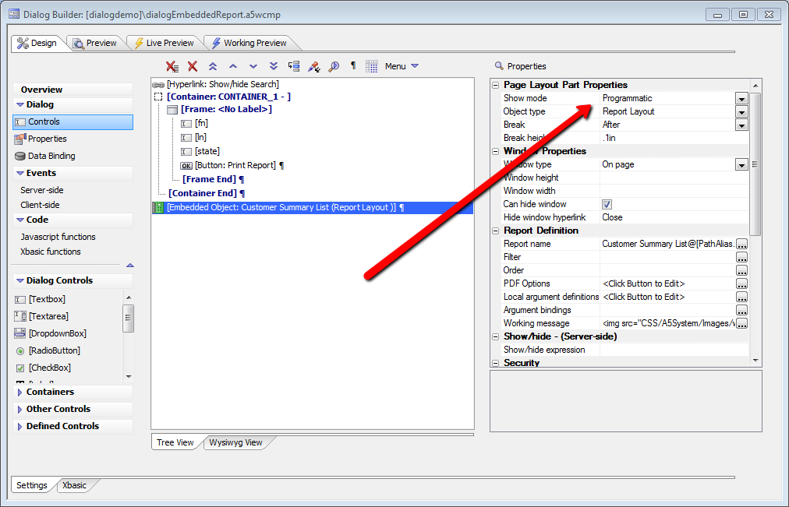Click the Properties magnifier icon
This screenshot has height=507, width=789.
click(x=499, y=66)
